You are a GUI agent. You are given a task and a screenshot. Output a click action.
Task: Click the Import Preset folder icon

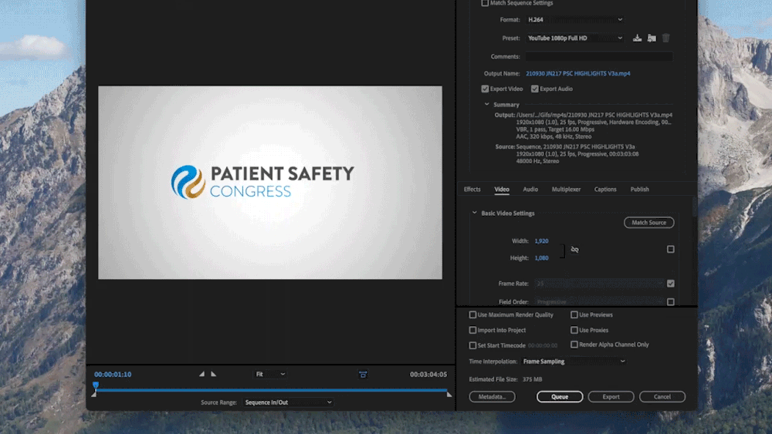652,38
